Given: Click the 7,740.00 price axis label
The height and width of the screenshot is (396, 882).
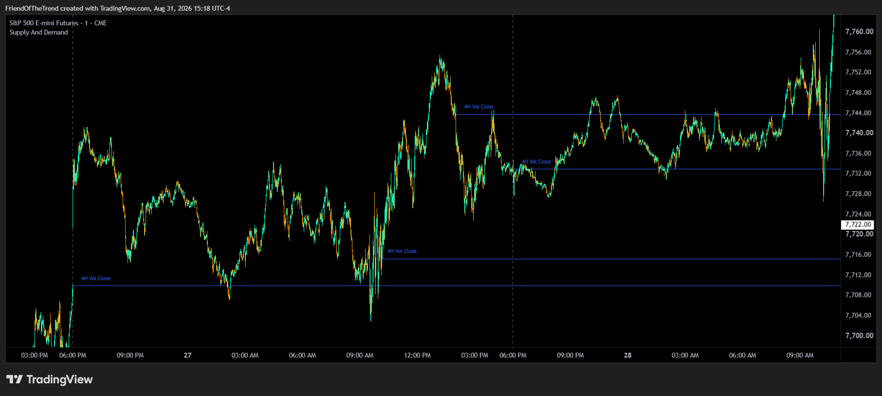Looking at the screenshot, I should 859,133.
